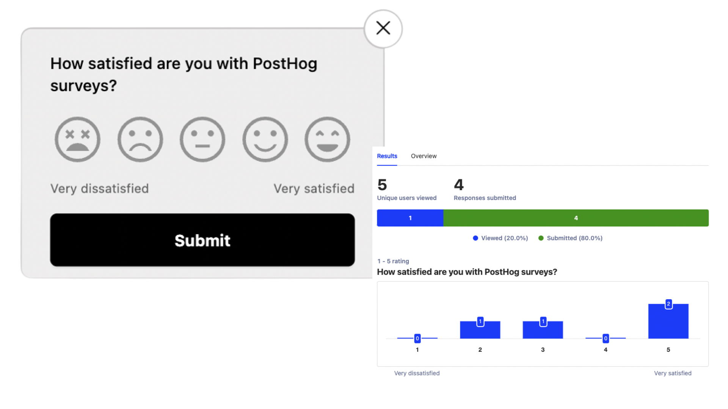Switch to the Overview tab
728x409 pixels.
424,156
